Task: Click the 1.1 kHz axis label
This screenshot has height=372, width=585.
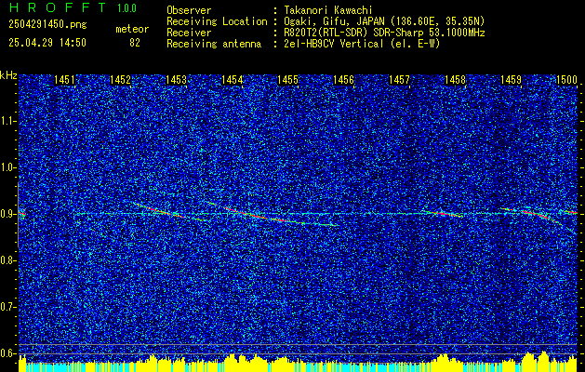Action: 7,121
